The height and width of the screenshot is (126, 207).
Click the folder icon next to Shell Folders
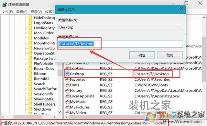pos(30,104)
